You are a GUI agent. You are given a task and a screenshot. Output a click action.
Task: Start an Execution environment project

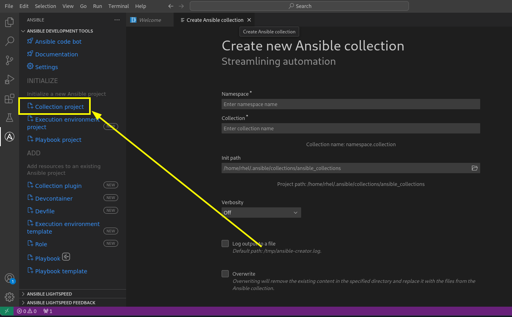pyautogui.click(x=63, y=123)
